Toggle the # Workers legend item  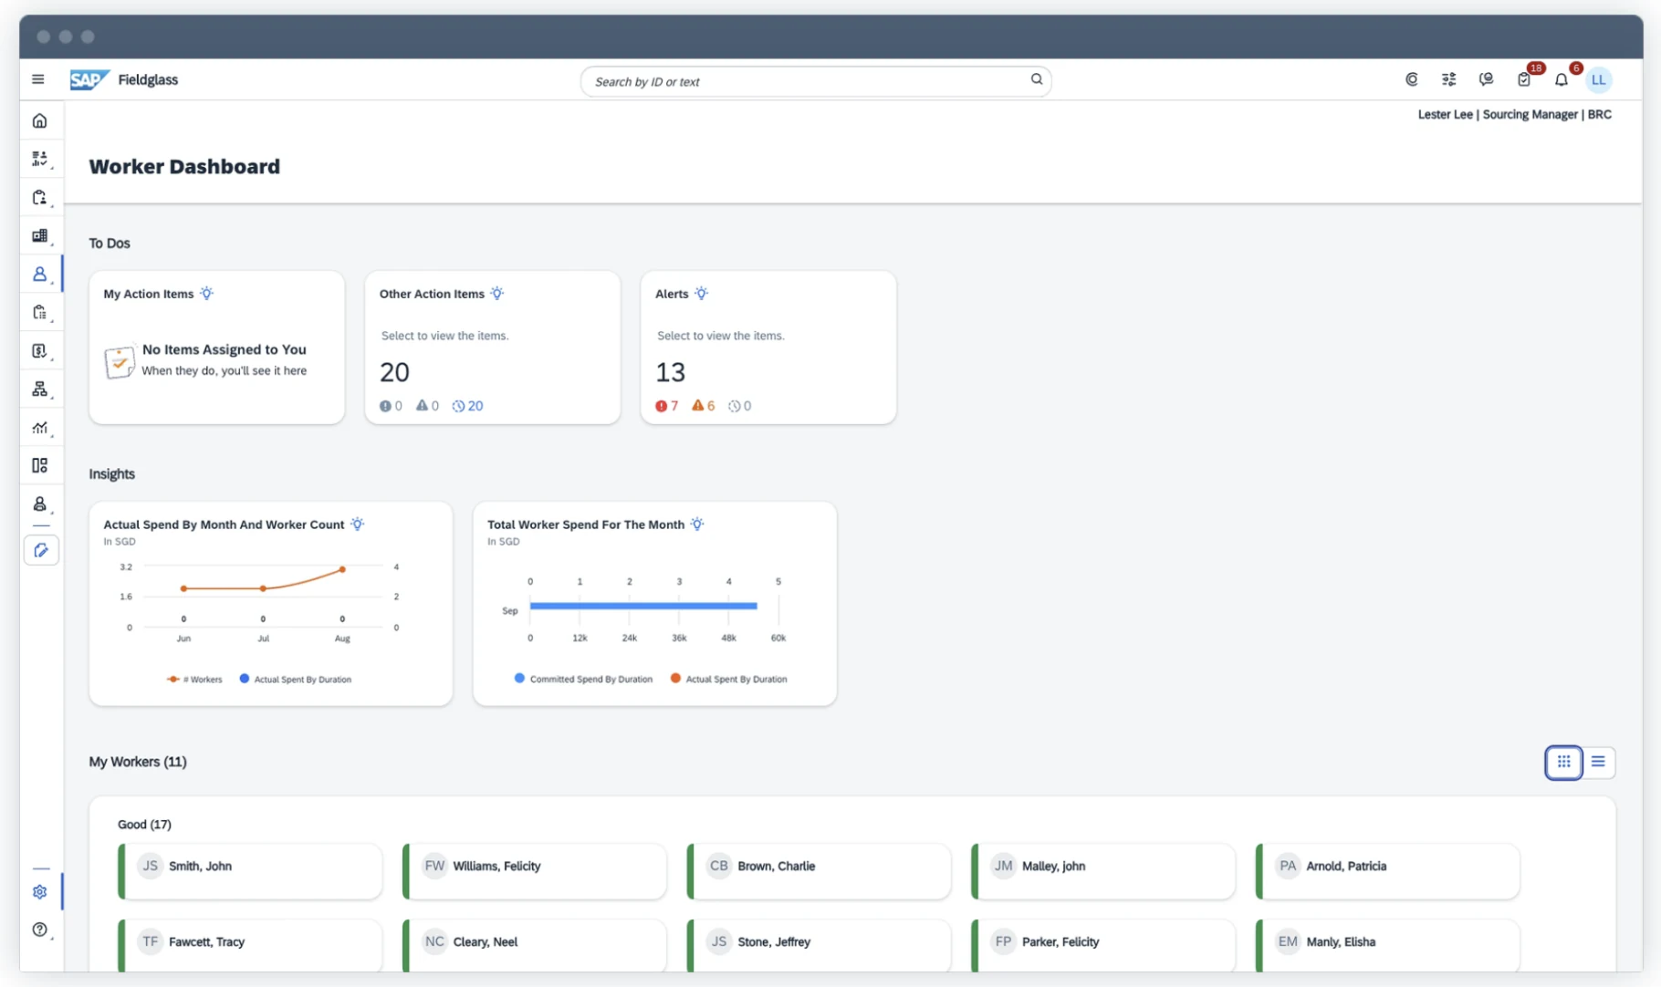pos(194,680)
